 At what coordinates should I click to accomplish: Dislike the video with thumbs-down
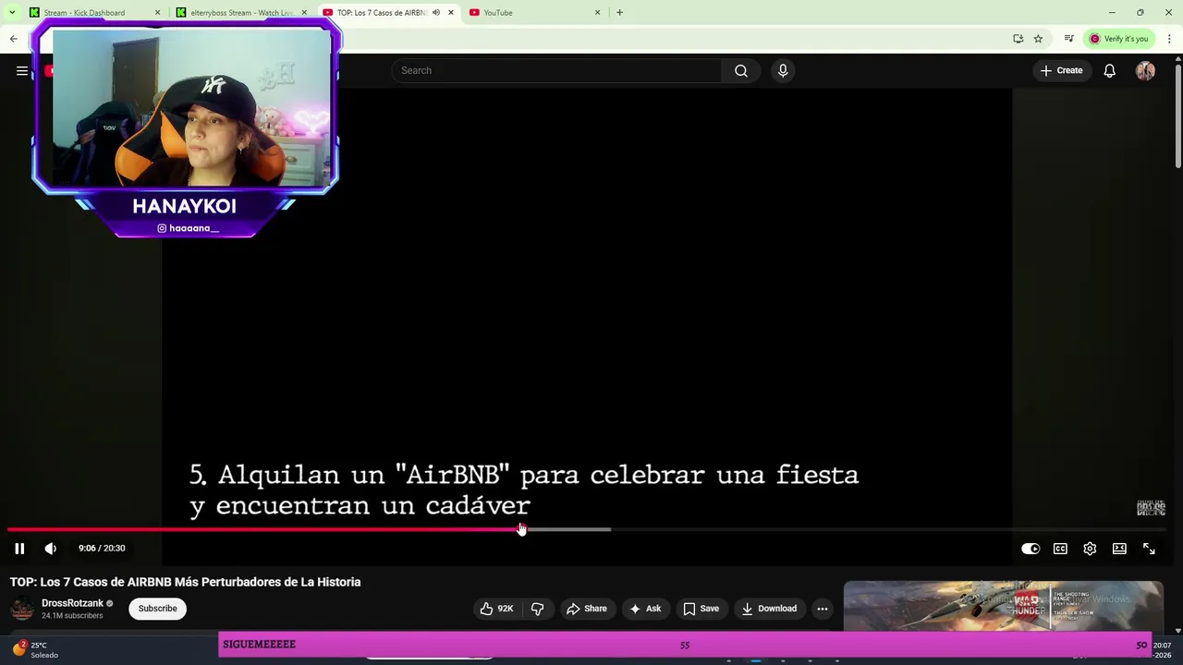[x=538, y=609]
